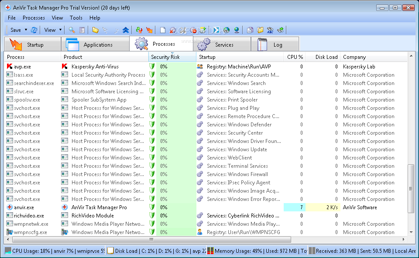Viewport: 419px width, 258px height.
Task: Open the Help menu
Action: 95,18
